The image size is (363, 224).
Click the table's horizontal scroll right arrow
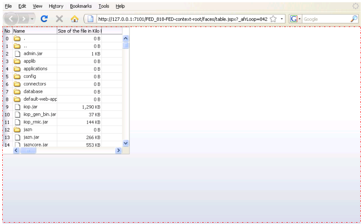coord(118,150)
